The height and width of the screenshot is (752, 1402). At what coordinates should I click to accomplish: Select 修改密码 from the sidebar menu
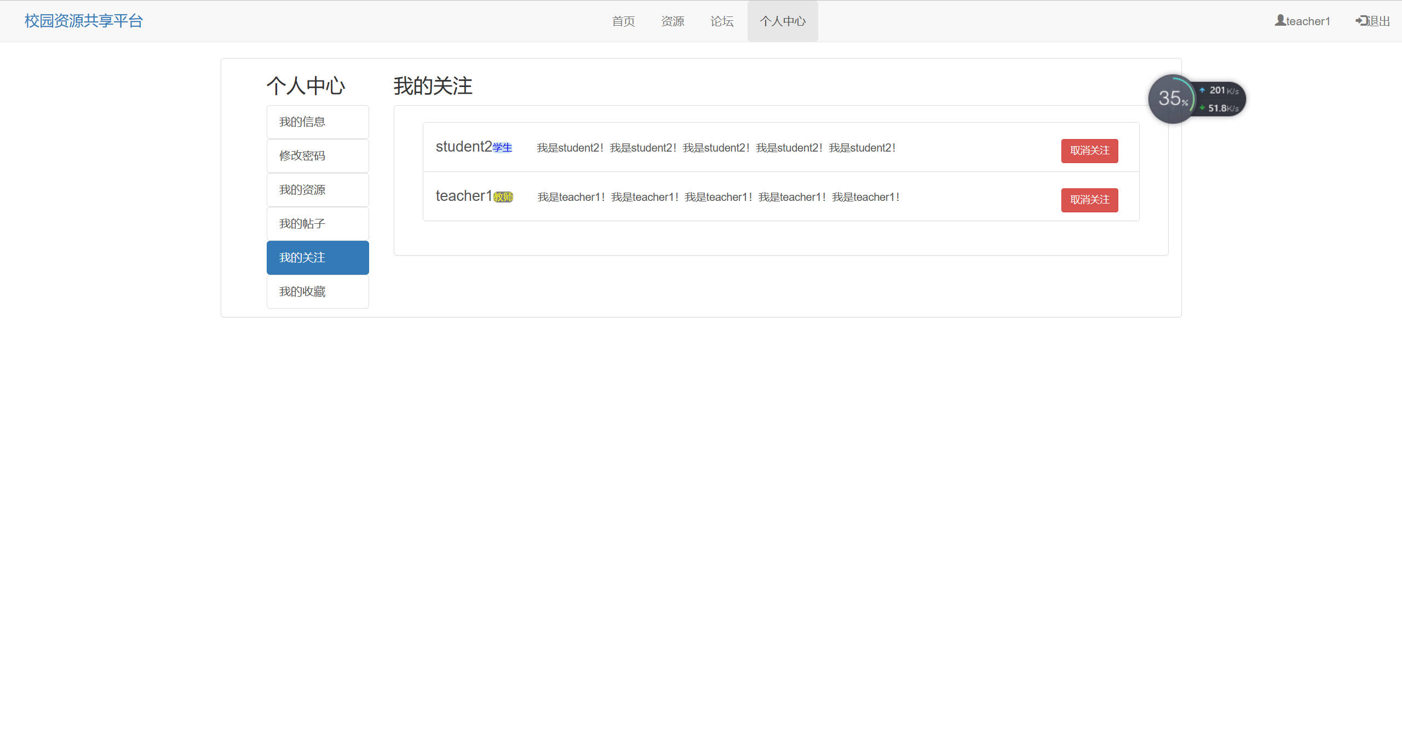coord(318,156)
